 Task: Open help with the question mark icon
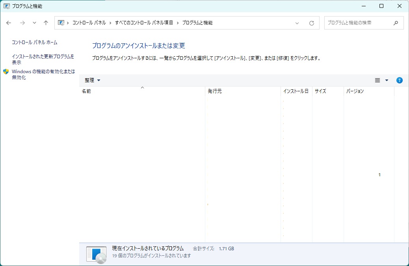(400, 80)
